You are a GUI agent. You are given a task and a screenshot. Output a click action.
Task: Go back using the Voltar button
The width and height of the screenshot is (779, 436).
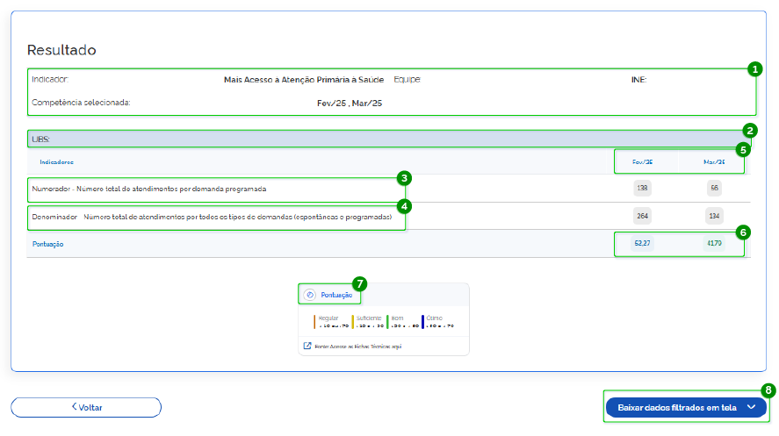click(86, 407)
